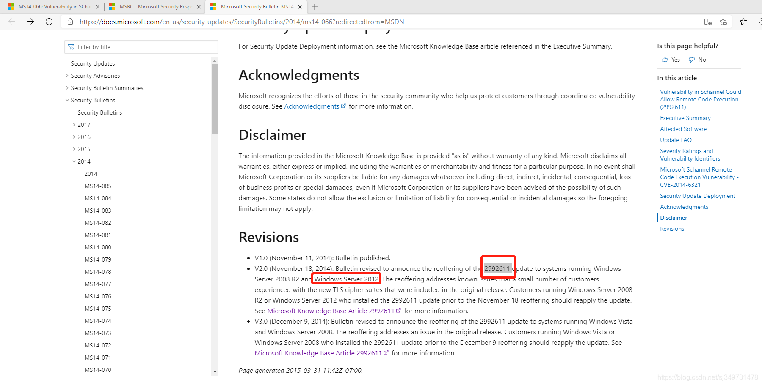Viewport: 762px width, 385px height.
Task: Open the Acknowledgments link in body text
Action: point(315,106)
